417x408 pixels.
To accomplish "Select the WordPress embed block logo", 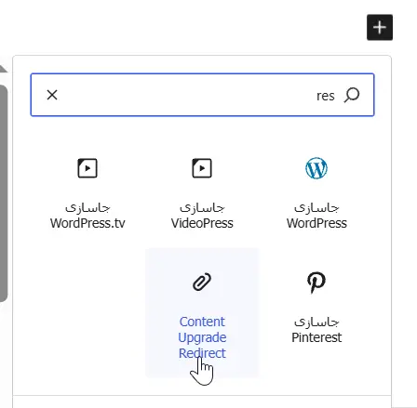I will 316,168.
